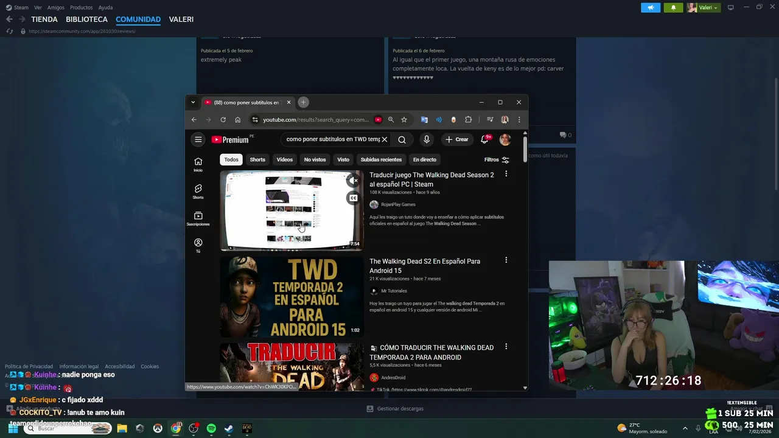Open YouTube account avatar menu
The image size is (779, 438).
(505, 139)
